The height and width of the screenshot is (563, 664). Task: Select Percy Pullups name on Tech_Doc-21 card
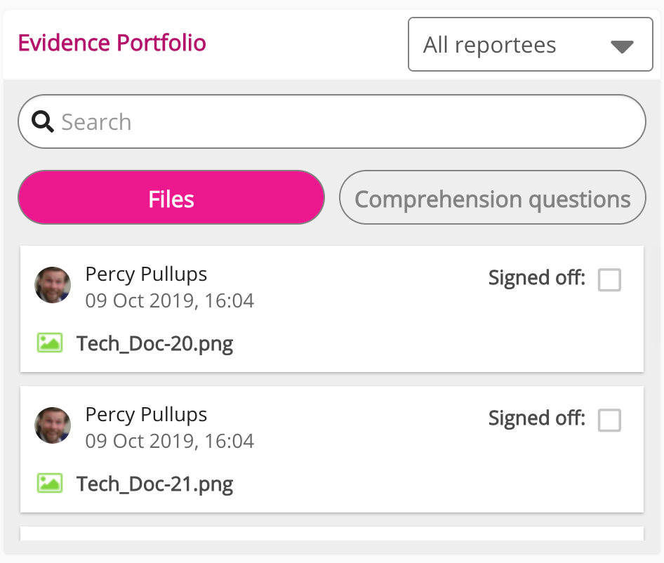(146, 414)
